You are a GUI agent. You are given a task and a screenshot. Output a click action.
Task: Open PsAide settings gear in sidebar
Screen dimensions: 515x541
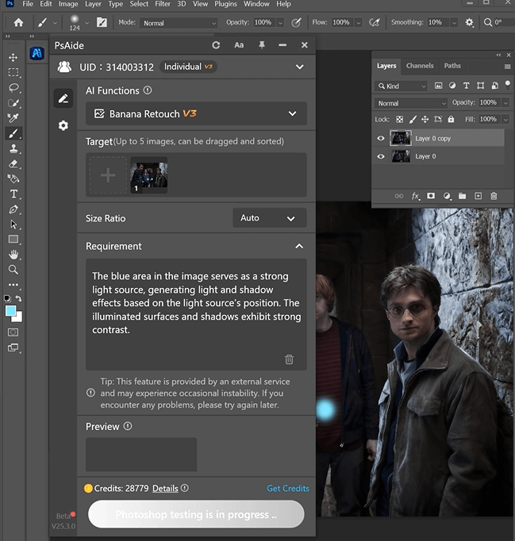click(63, 125)
